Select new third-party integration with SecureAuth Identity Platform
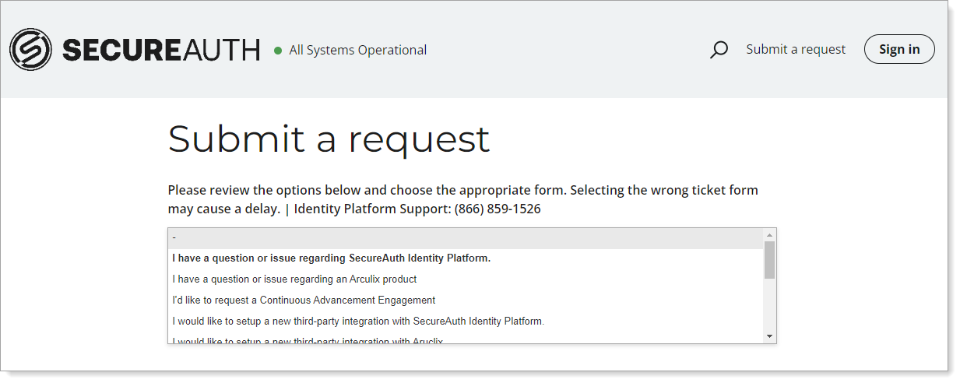960x383 pixels. [x=358, y=321]
